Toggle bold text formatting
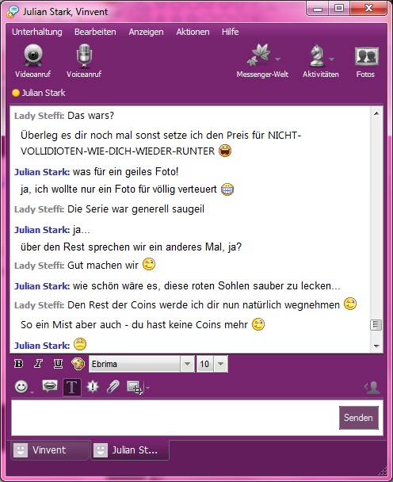This screenshot has height=482, width=393. (x=19, y=364)
